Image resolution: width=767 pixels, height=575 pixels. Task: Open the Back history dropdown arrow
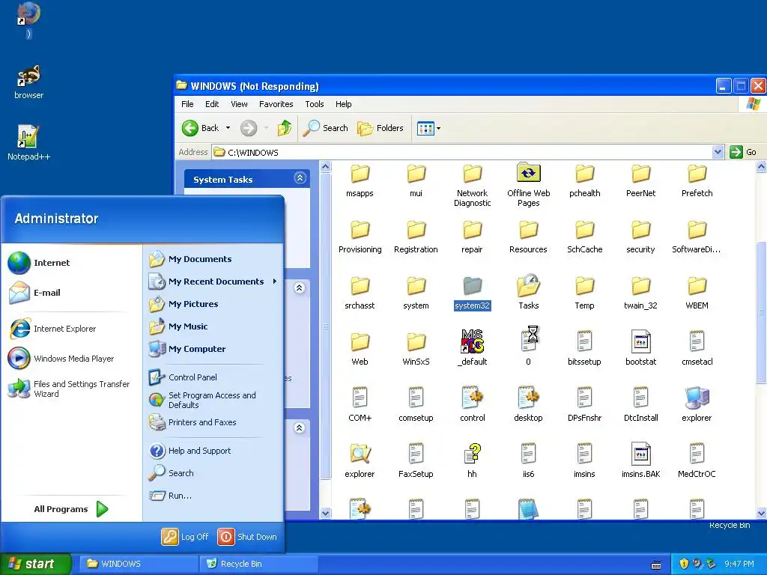tap(228, 128)
